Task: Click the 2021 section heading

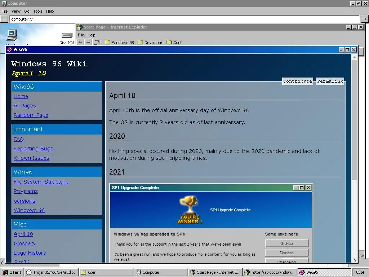Action: pos(117,172)
